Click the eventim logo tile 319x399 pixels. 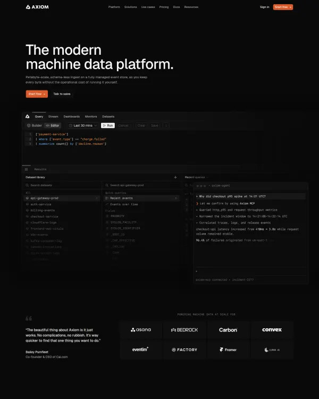(x=141, y=350)
